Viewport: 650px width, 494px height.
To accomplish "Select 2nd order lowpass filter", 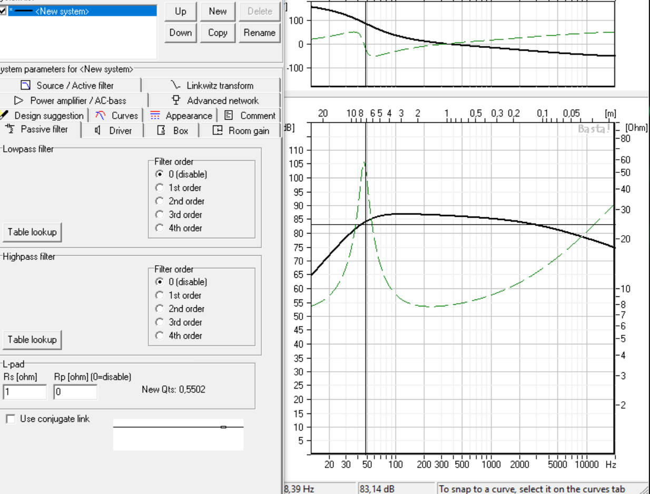I will coord(160,201).
